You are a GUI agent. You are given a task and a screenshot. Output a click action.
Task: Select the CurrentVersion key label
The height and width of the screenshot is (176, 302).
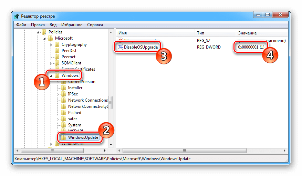coord(82,82)
